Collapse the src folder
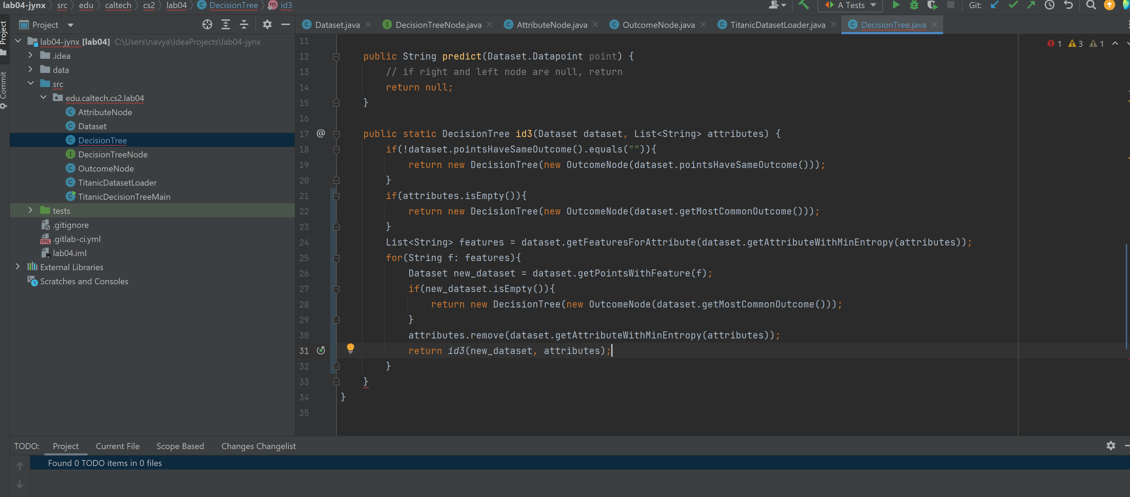The image size is (1130, 497). 30,83
